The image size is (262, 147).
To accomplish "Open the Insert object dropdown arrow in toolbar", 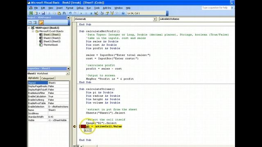I will point(39,13).
